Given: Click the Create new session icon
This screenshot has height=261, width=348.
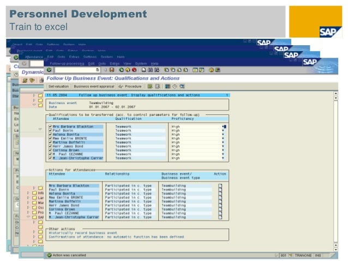Looking at the screenshot, I should [x=195, y=70].
